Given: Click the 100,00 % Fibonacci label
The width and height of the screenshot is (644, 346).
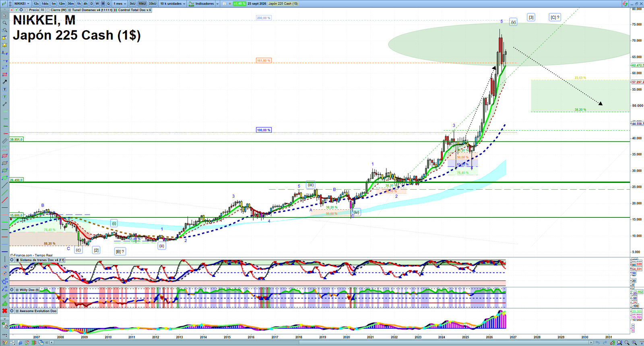Looking at the screenshot, I should tap(264, 130).
